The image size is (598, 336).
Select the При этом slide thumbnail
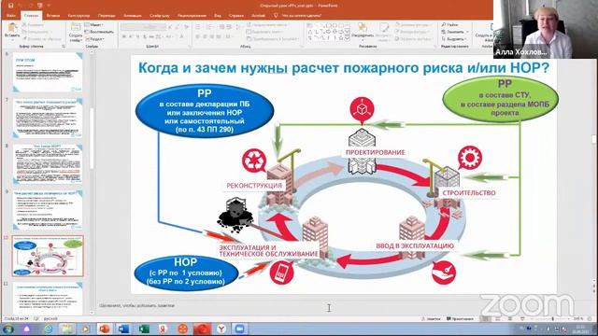coord(48,72)
